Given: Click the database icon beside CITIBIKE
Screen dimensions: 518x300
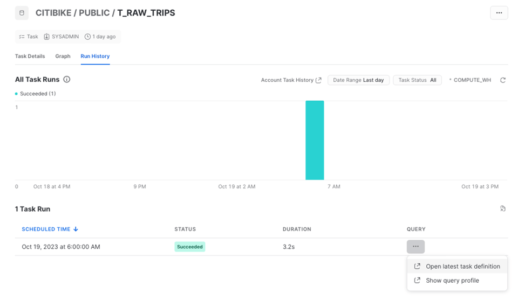Looking at the screenshot, I should click(22, 13).
